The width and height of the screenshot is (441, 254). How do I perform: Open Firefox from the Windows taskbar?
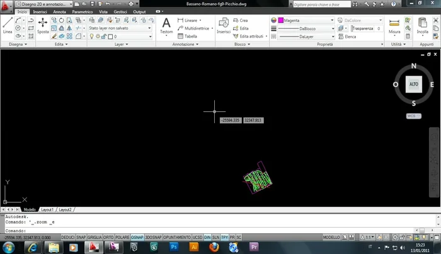215,247
